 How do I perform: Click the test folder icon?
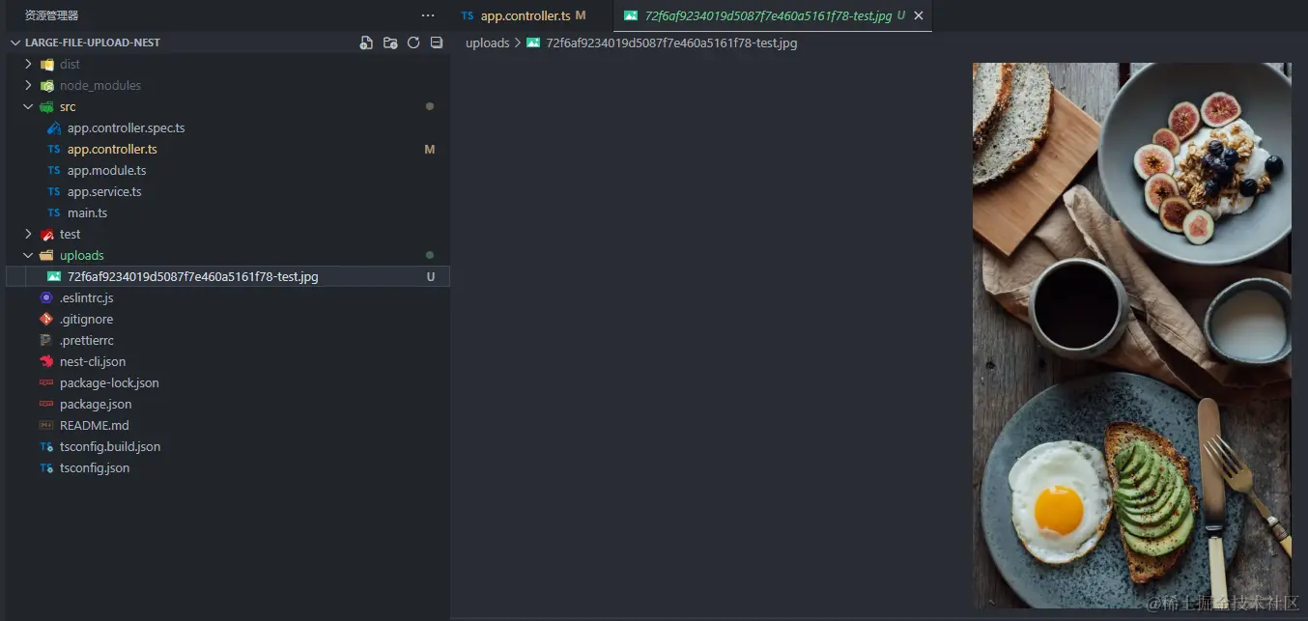point(46,234)
